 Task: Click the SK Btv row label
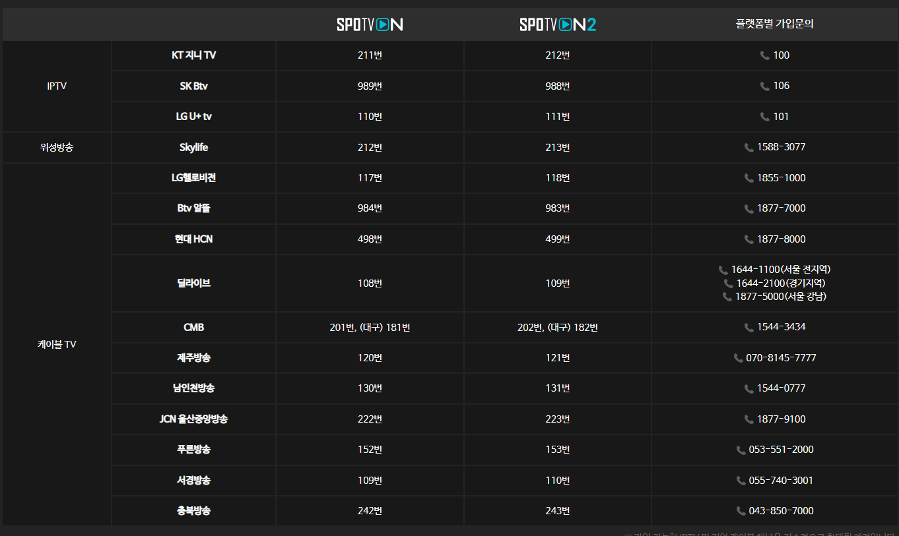193,86
